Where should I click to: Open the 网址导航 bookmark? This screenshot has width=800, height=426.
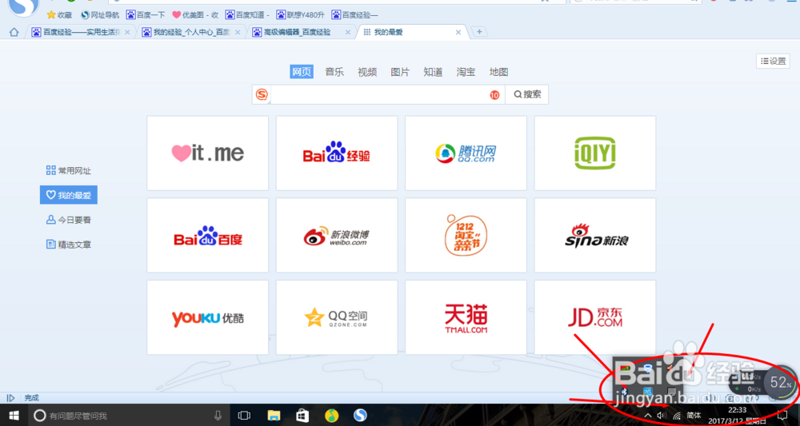[x=100, y=14]
